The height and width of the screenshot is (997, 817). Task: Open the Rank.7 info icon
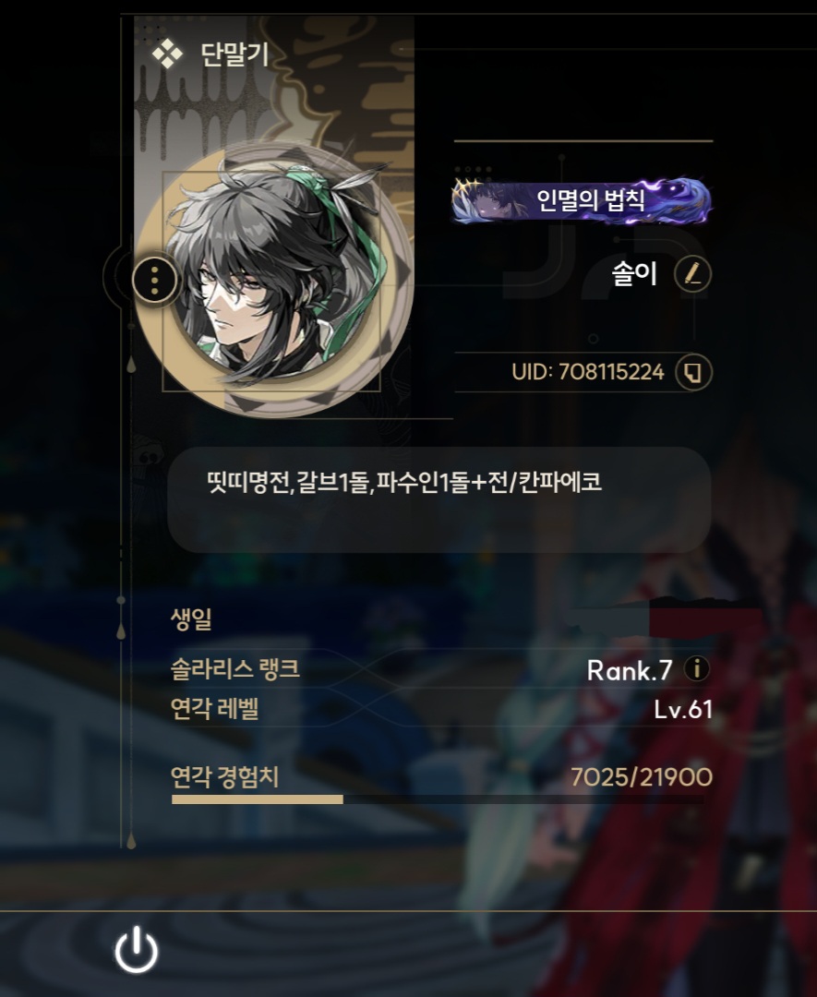click(697, 669)
